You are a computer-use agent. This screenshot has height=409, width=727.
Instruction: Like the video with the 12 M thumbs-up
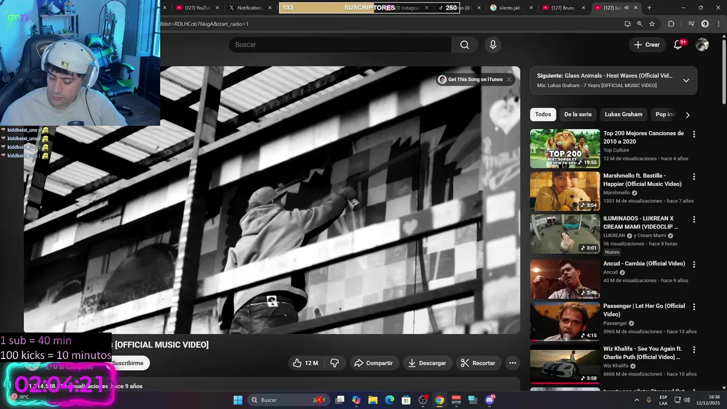305,363
